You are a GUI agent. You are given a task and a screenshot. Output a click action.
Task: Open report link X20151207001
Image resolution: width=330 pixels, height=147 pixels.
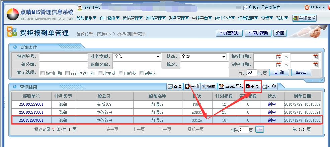point(31,120)
